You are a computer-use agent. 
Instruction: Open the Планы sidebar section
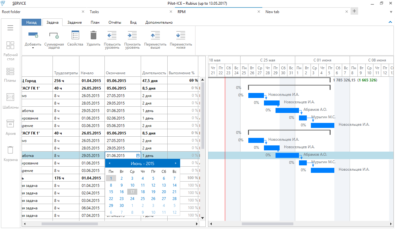[x=10, y=72]
